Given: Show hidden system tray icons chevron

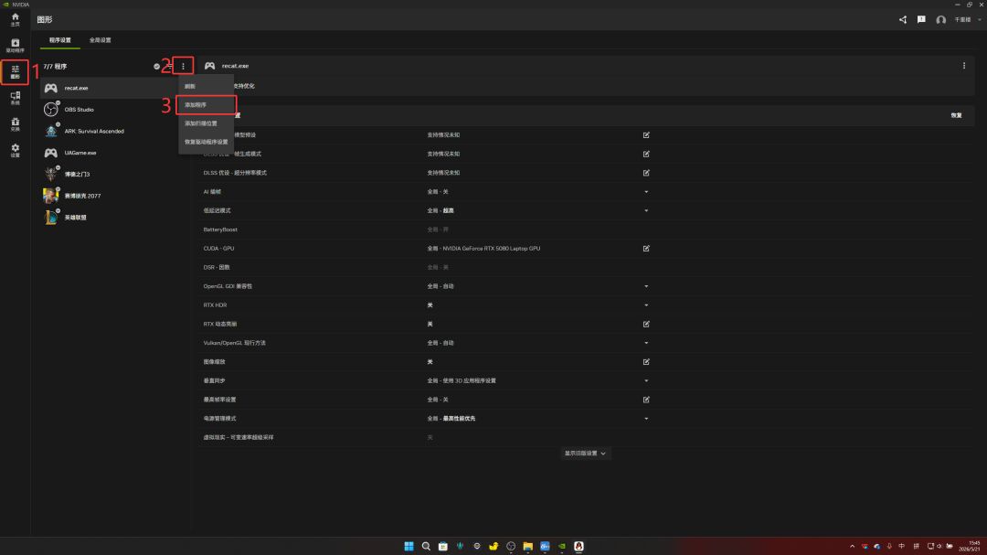Looking at the screenshot, I should coord(853,546).
